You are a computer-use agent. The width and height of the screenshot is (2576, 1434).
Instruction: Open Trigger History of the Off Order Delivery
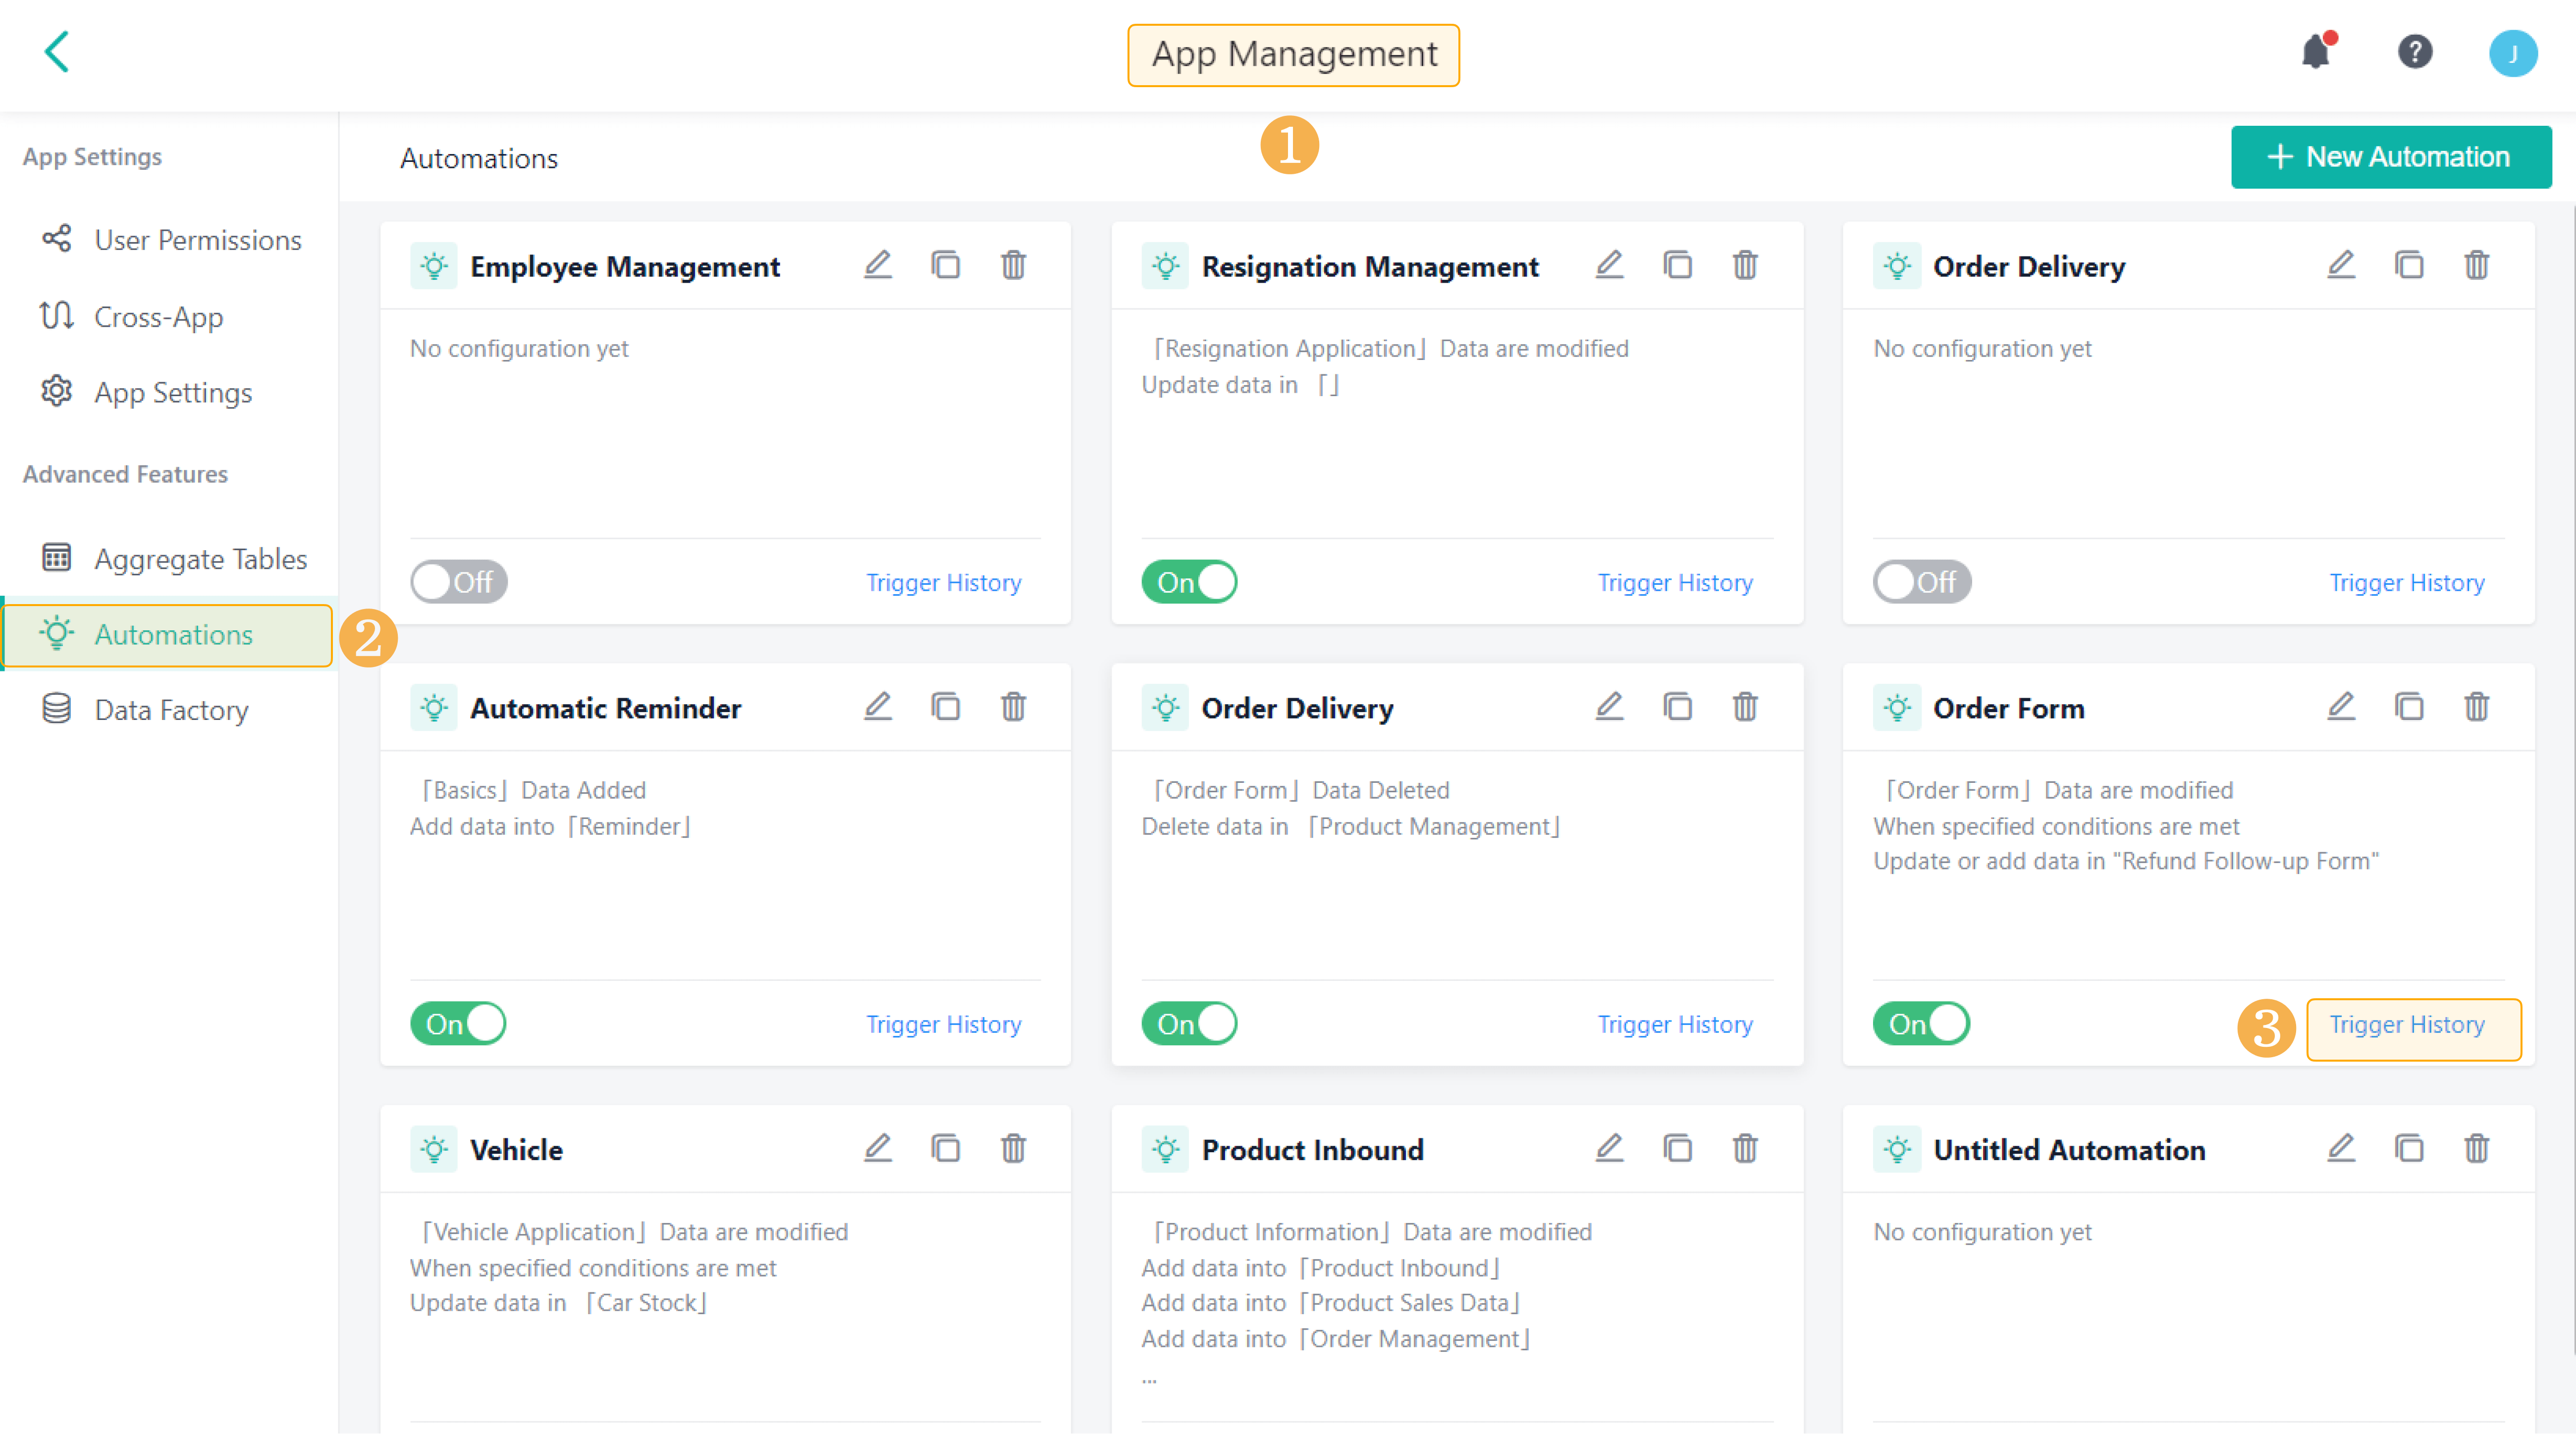click(x=2407, y=583)
